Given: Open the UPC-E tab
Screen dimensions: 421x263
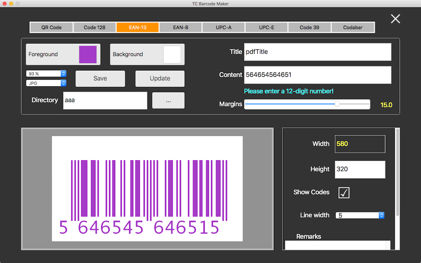Looking at the screenshot, I should (266, 28).
